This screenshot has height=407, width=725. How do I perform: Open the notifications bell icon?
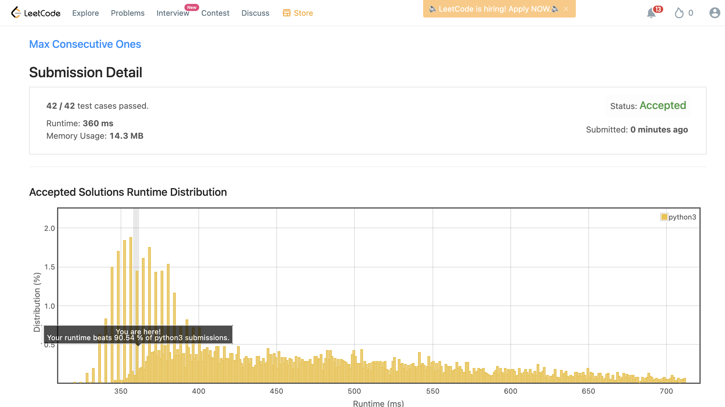[x=651, y=13]
